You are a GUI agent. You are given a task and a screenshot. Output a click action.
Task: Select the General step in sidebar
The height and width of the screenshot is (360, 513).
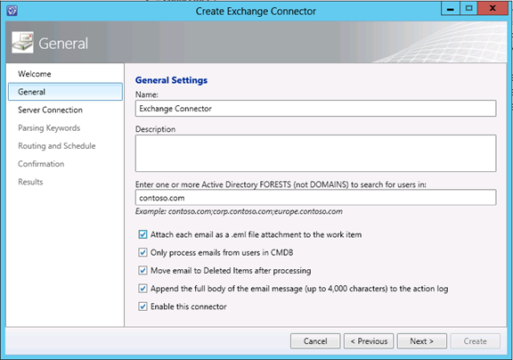tap(65, 92)
